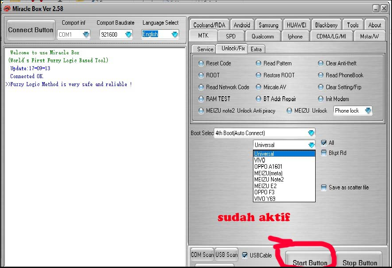The image size is (392, 268).
Task: Open the Boot Select 4th Boot dropdown
Action: click(x=264, y=133)
